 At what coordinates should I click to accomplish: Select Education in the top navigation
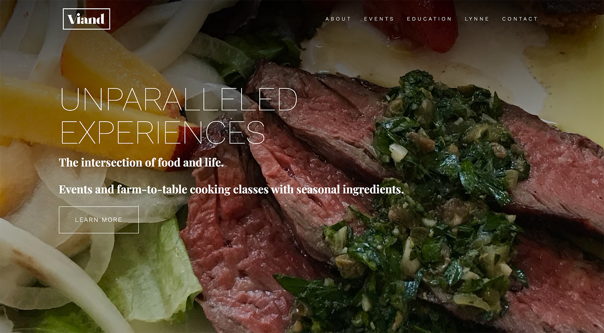click(x=429, y=19)
